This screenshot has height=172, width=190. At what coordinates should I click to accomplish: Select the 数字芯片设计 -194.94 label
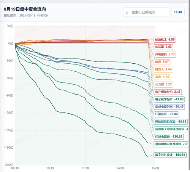pos(170,155)
